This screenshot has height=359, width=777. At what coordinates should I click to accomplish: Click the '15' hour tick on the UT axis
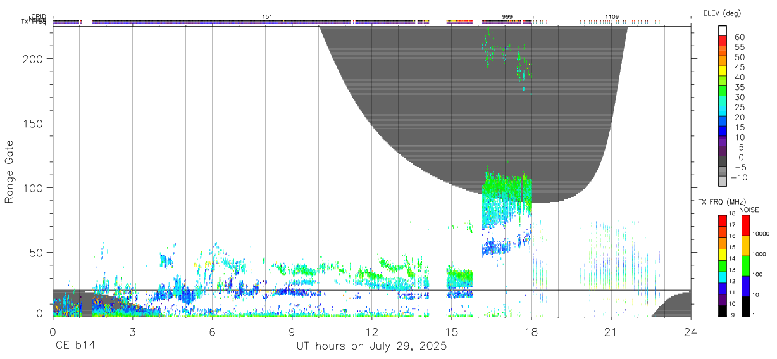coord(451,331)
